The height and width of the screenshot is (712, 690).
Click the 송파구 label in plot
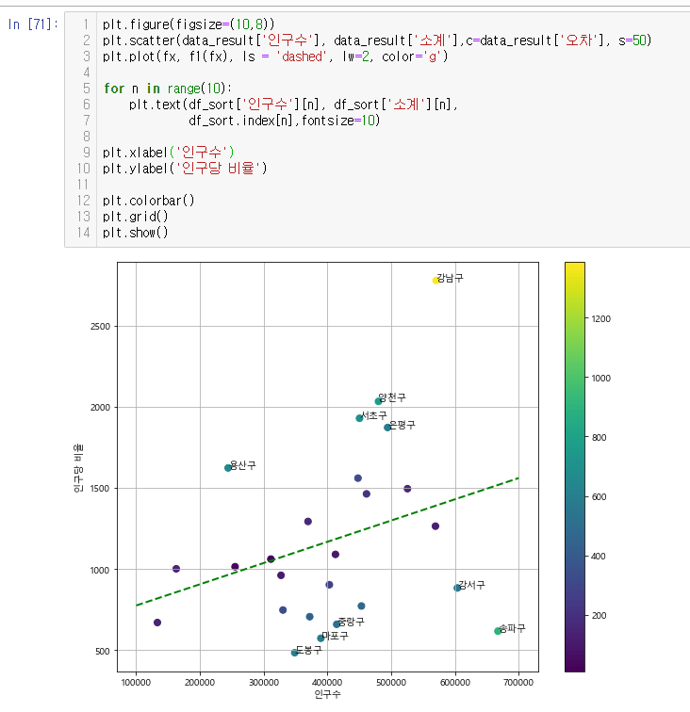[x=512, y=627]
